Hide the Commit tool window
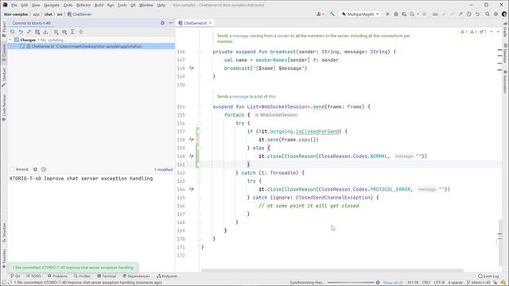 (x=171, y=23)
